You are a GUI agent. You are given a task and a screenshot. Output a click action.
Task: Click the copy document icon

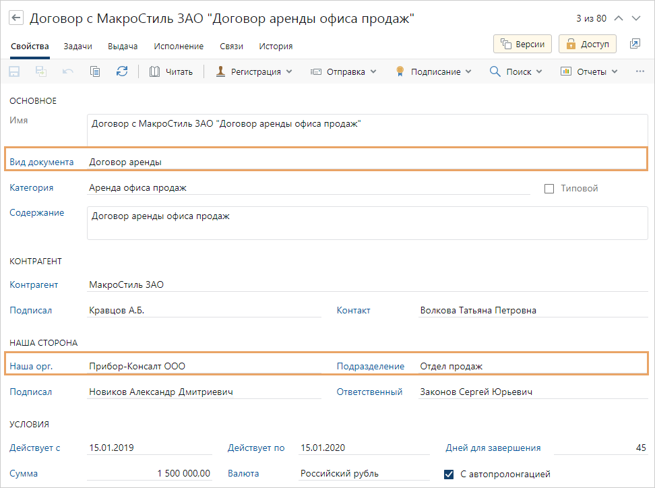pyautogui.click(x=95, y=71)
